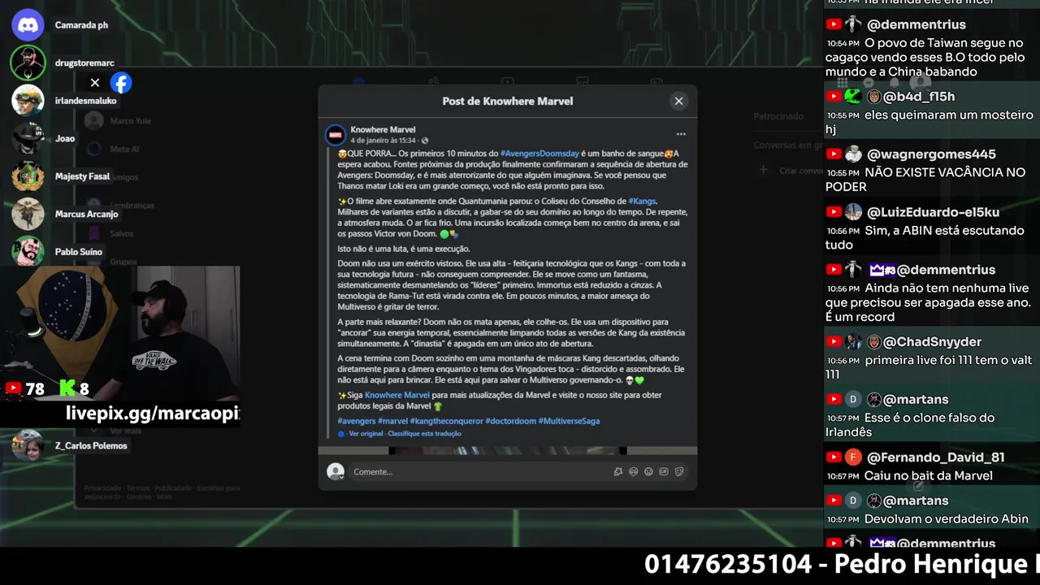The image size is (1040, 585).
Task: Open the Knowhere Marvel page avatar
Action: 335,135
